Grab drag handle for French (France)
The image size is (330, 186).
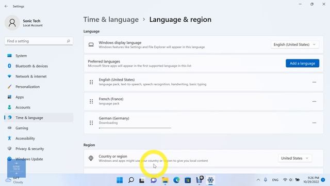click(x=91, y=101)
